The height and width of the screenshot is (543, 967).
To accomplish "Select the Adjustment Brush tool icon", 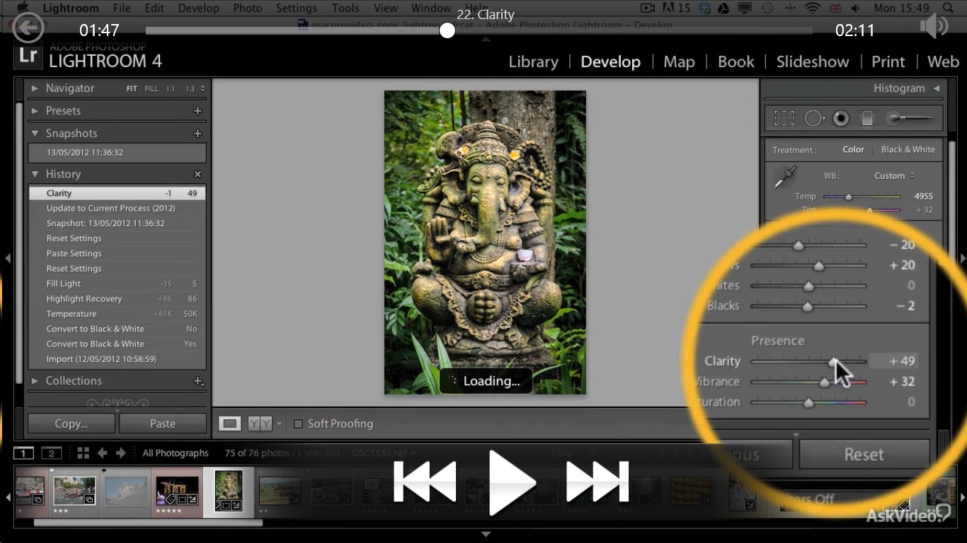I will (910, 118).
